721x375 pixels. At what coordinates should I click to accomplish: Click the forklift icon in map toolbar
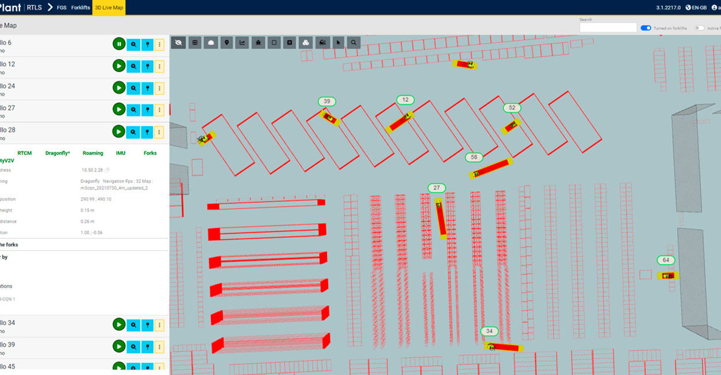[322, 42]
